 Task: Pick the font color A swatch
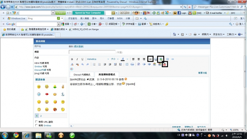point(123,59)
